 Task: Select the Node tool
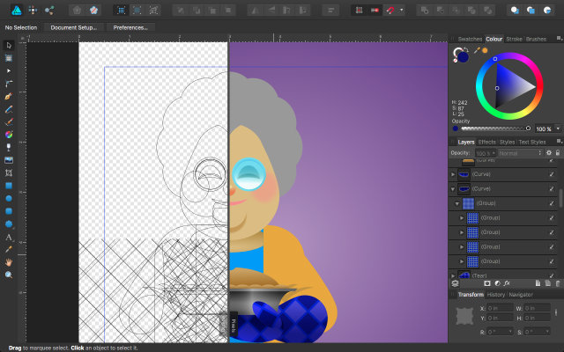(x=9, y=70)
